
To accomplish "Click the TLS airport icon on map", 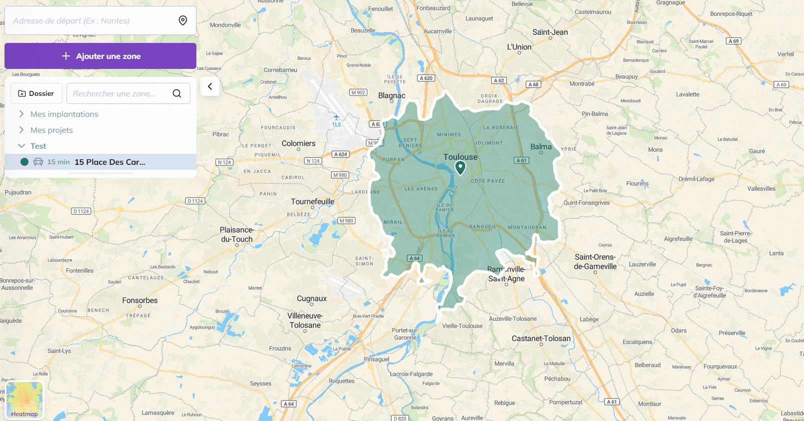I will [x=336, y=118].
